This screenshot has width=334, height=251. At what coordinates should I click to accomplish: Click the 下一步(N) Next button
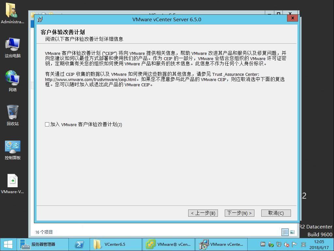click(x=239, y=213)
